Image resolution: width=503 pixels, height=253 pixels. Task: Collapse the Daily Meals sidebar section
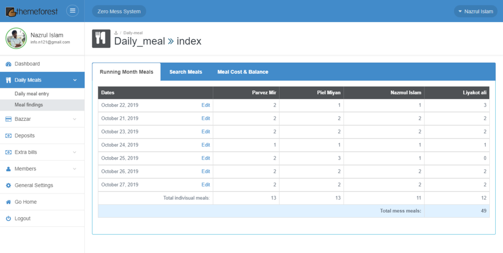[75, 80]
